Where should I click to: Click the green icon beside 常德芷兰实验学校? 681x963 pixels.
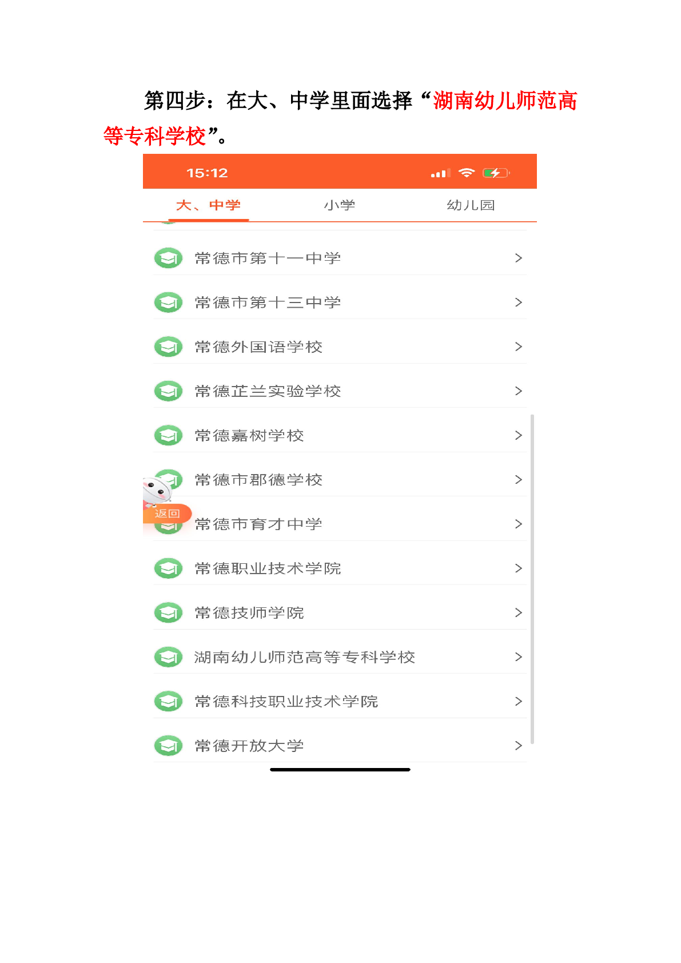pos(168,391)
